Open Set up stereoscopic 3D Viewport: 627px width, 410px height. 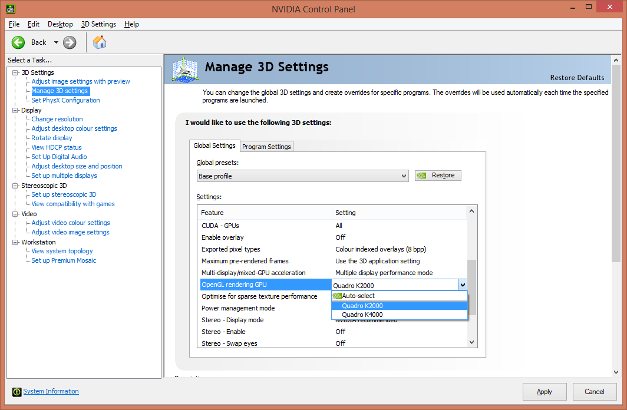point(64,194)
